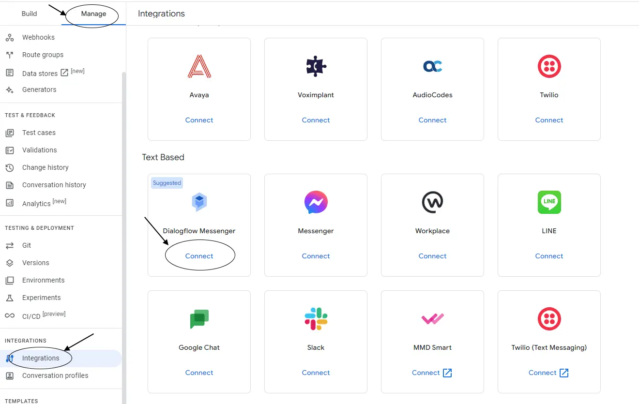Connect Dialogflow Messenger

(199, 256)
